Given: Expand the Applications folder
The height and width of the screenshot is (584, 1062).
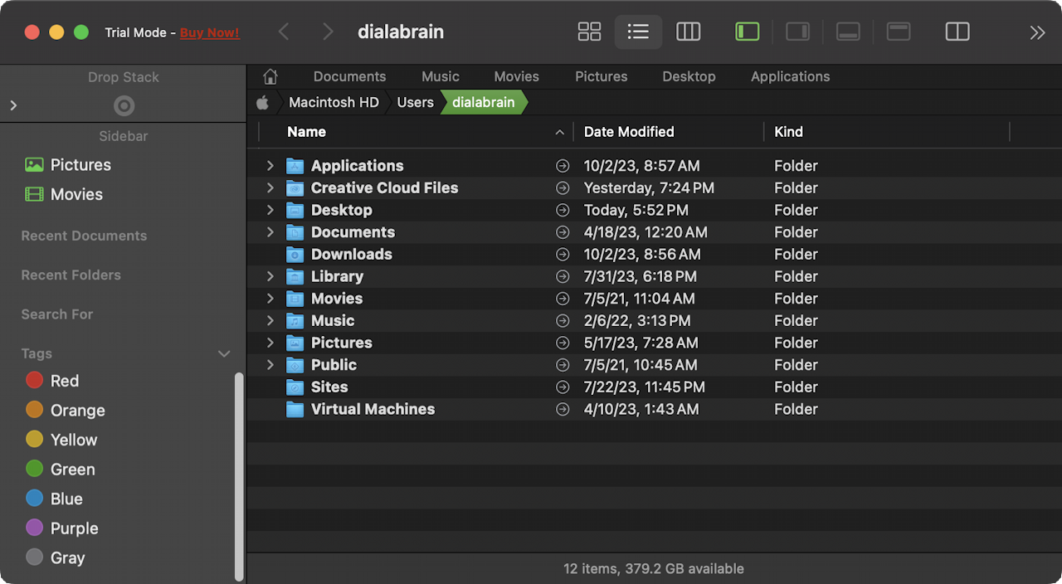Looking at the screenshot, I should [270, 166].
